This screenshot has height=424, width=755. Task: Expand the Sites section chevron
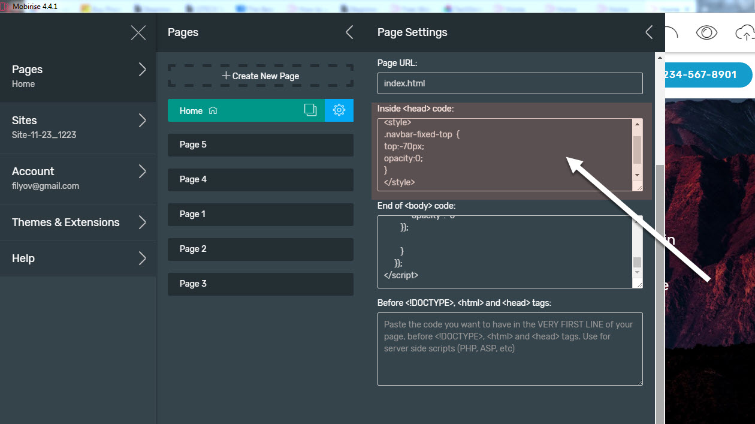143,120
